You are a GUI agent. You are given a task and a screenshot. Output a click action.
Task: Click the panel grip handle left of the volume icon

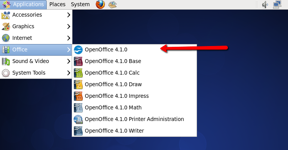click(x=257, y=5)
